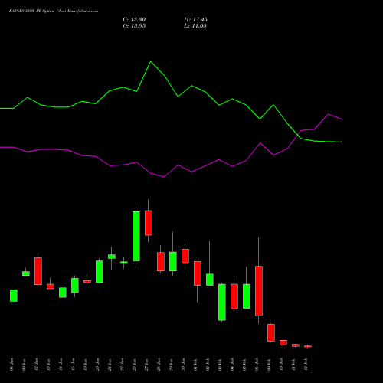Select the red candlestick for 09 Feb
383x383 pixels.
pyautogui.click(x=271, y=332)
